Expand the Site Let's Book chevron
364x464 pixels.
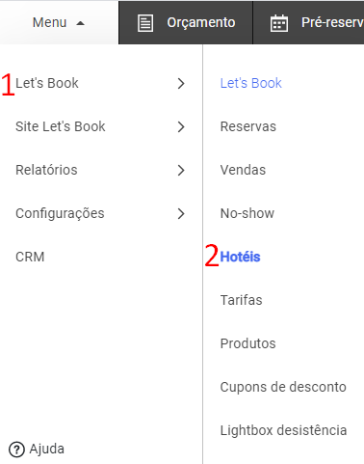[x=181, y=126]
